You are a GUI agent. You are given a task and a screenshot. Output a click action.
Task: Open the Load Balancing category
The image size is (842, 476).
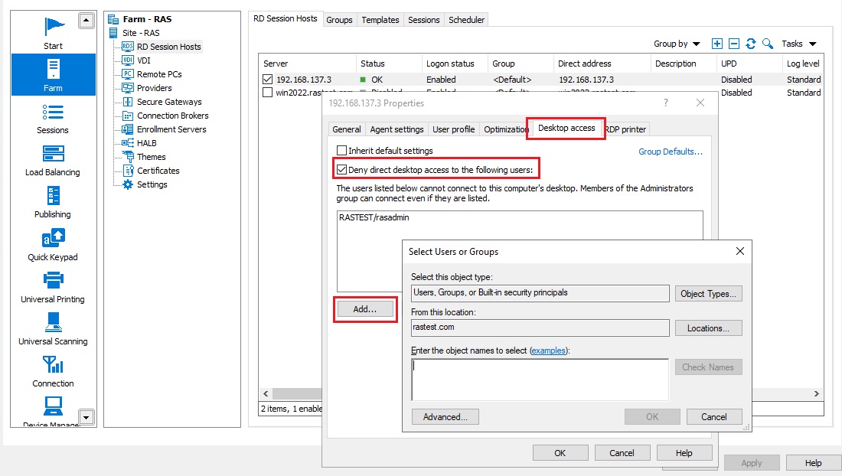pyautogui.click(x=53, y=161)
